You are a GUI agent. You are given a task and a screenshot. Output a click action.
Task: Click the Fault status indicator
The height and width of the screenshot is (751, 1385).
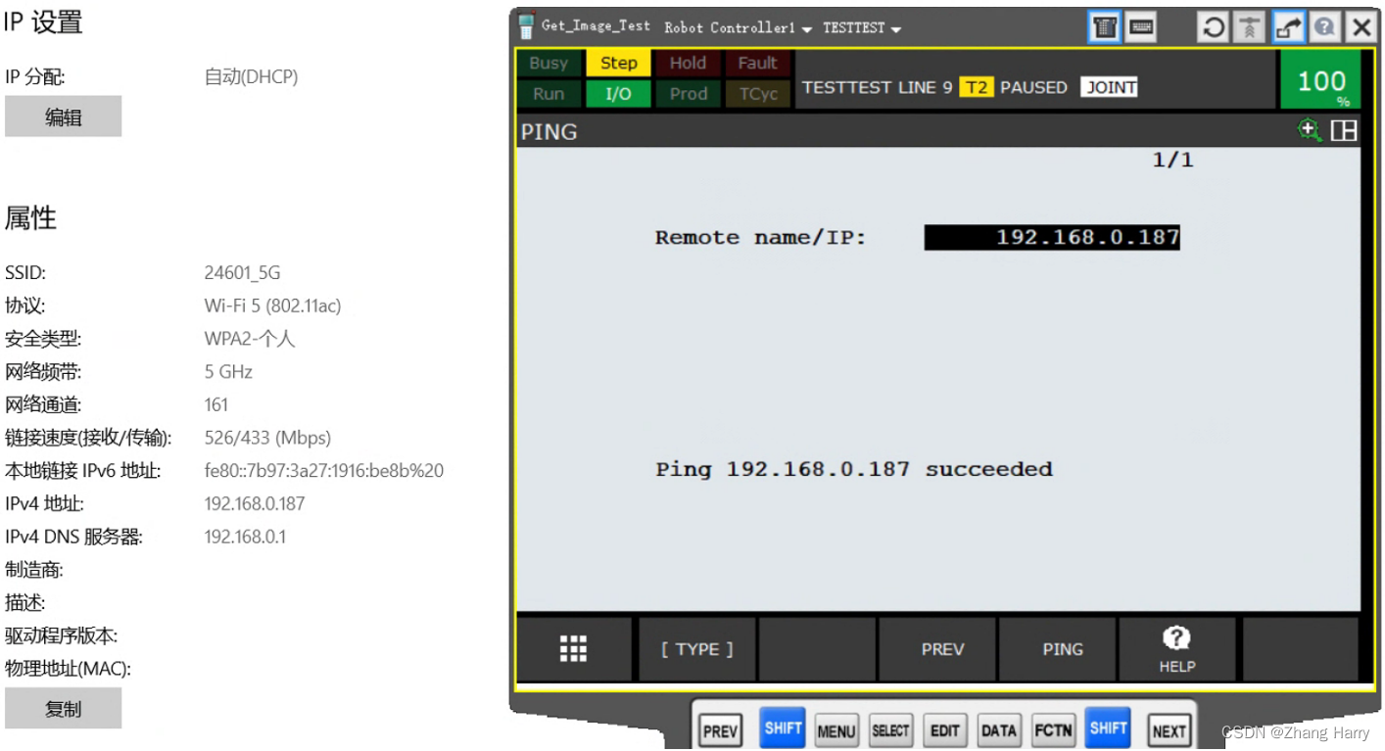pyautogui.click(x=757, y=63)
